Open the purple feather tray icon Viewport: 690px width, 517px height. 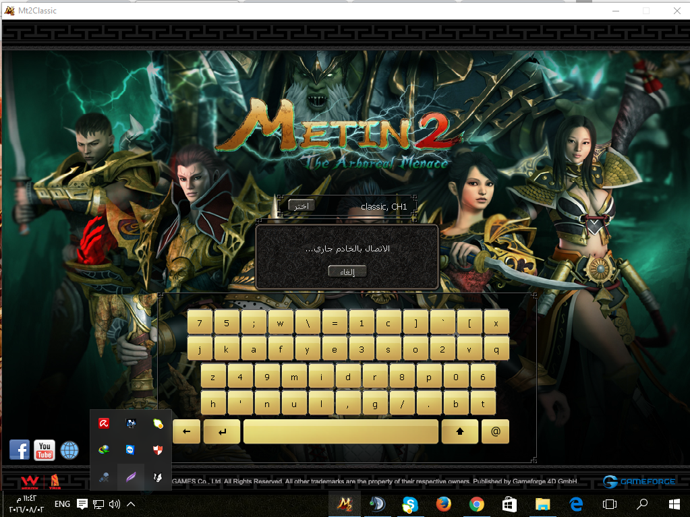click(x=130, y=477)
